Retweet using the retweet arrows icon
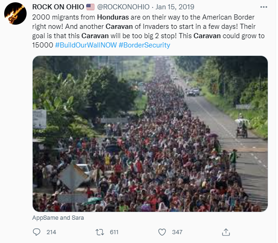The height and width of the screenshot is (243, 278). pos(100,232)
